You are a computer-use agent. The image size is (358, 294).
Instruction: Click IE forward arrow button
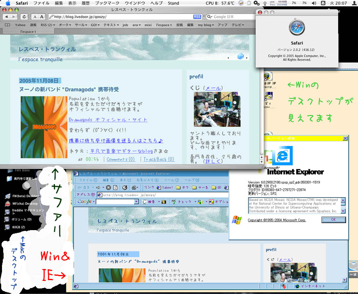pyautogui.click(x=98, y=187)
